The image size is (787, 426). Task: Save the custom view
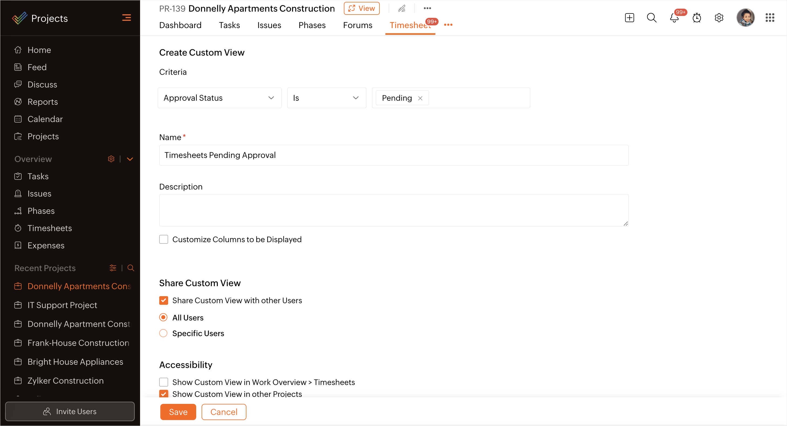[178, 412]
